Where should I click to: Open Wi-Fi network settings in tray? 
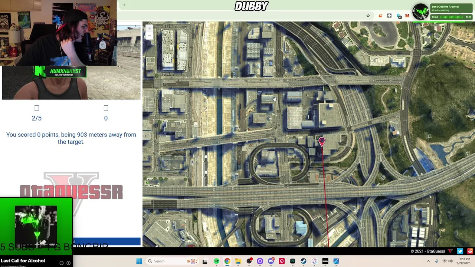tap(444, 261)
